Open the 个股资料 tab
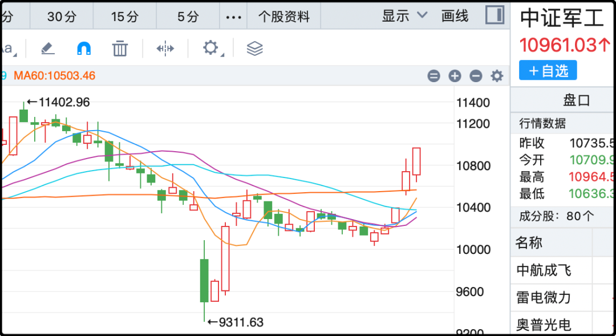Screen dimensions: 616x336 pos(284,17)
